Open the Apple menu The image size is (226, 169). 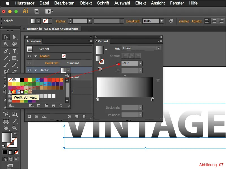point(8,3)
